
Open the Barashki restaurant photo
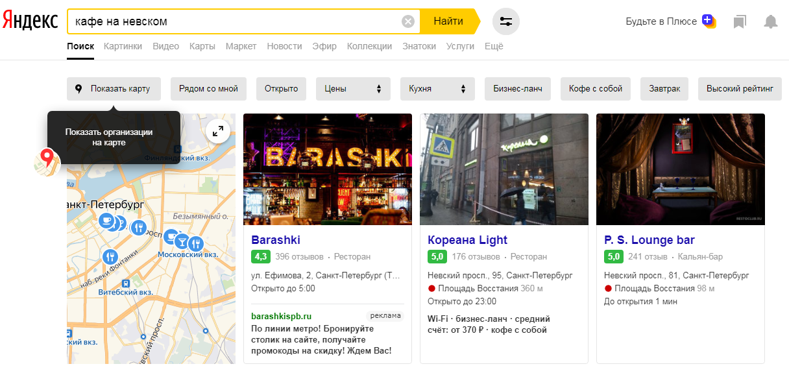(327, 169)
